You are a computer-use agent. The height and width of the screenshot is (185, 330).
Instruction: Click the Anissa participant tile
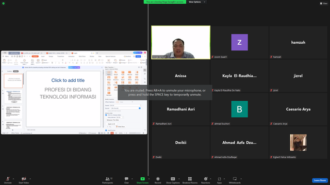coord(181,76)
